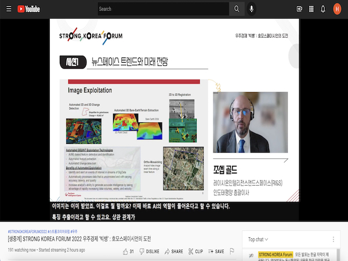348x261 pixels.
Task: Click the #우주 hashtag link
Action: 74,231
